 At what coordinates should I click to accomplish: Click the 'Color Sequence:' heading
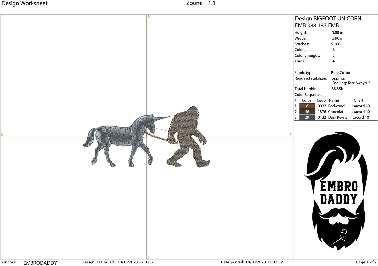pyautogui.click(x=308, y=95)
